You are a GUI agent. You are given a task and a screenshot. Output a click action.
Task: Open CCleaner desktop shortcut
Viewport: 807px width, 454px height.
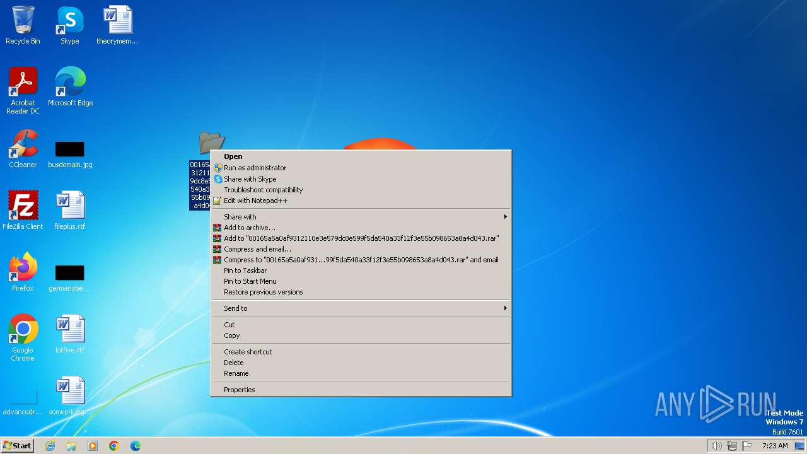23,149
